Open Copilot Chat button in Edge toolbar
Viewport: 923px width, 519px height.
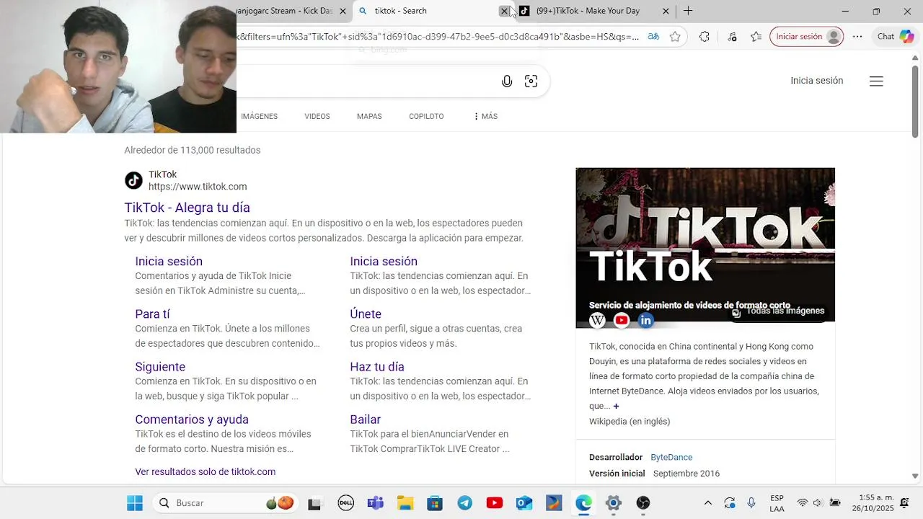(896, 37)
